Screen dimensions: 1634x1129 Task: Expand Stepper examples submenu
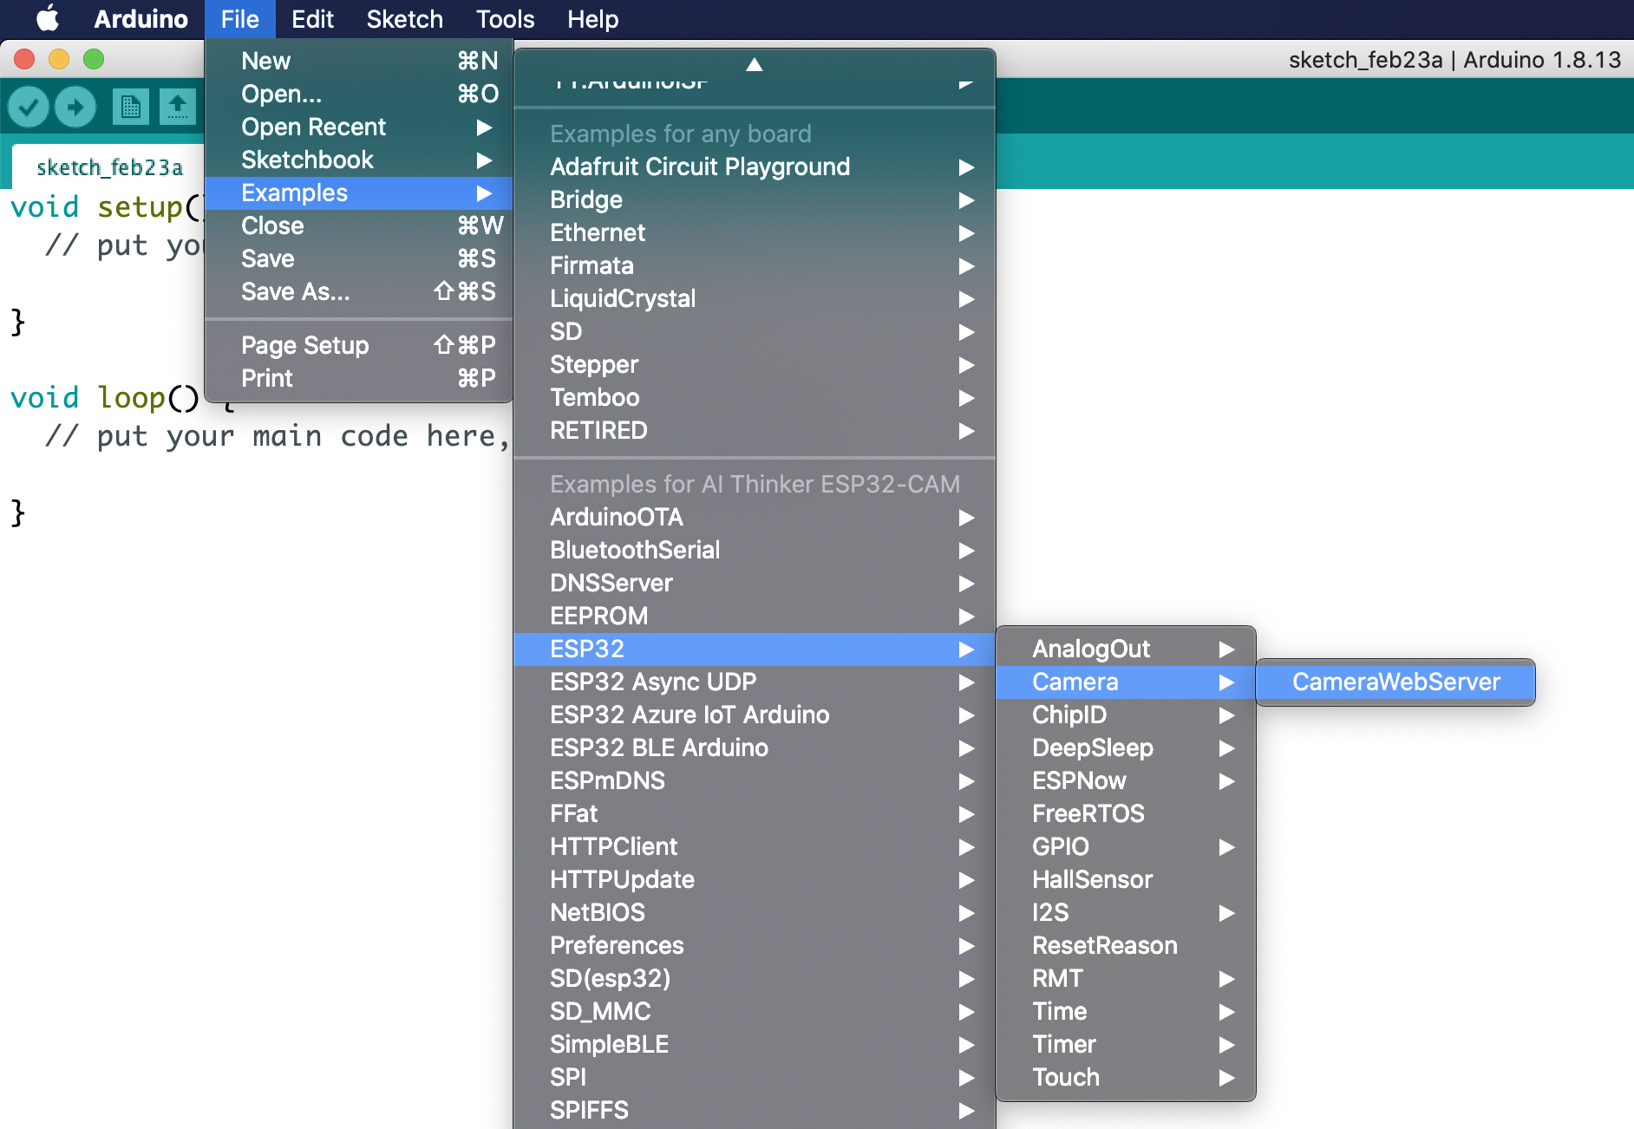[755, 364]
